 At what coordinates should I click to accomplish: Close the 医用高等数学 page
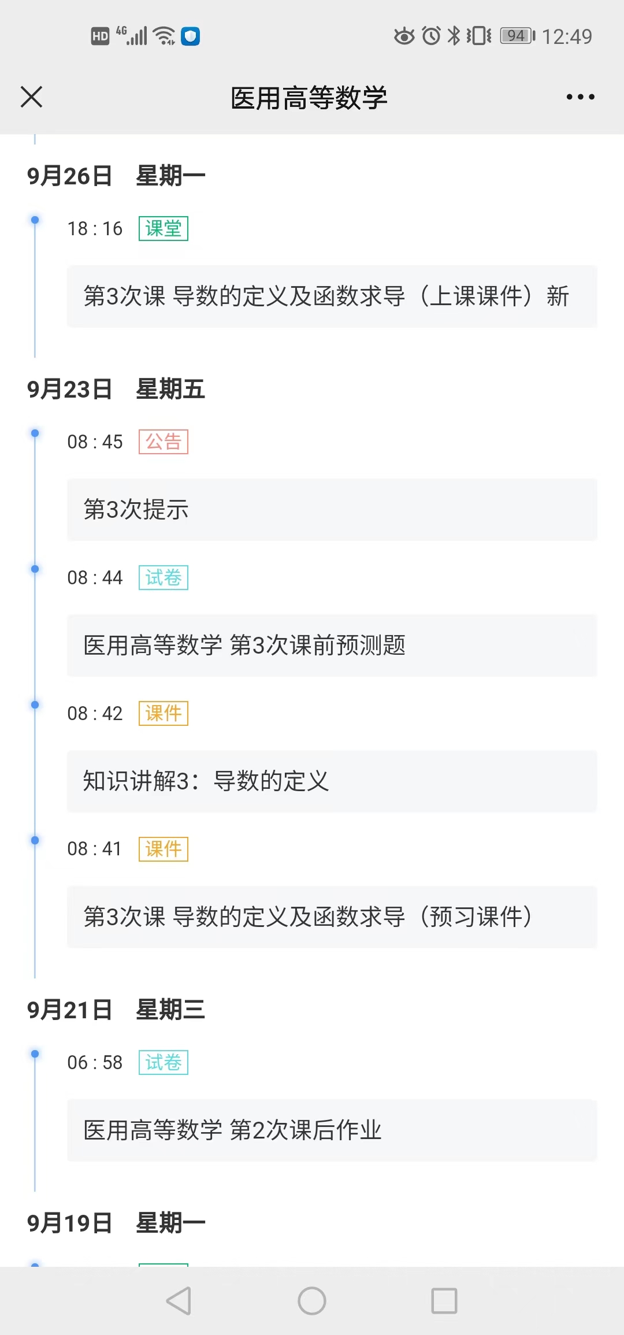[32, 97]
